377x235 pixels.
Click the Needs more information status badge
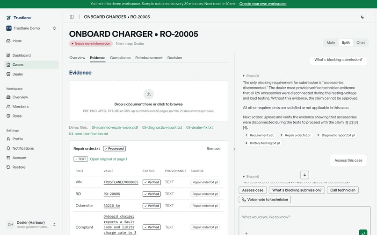coord(91,44)
